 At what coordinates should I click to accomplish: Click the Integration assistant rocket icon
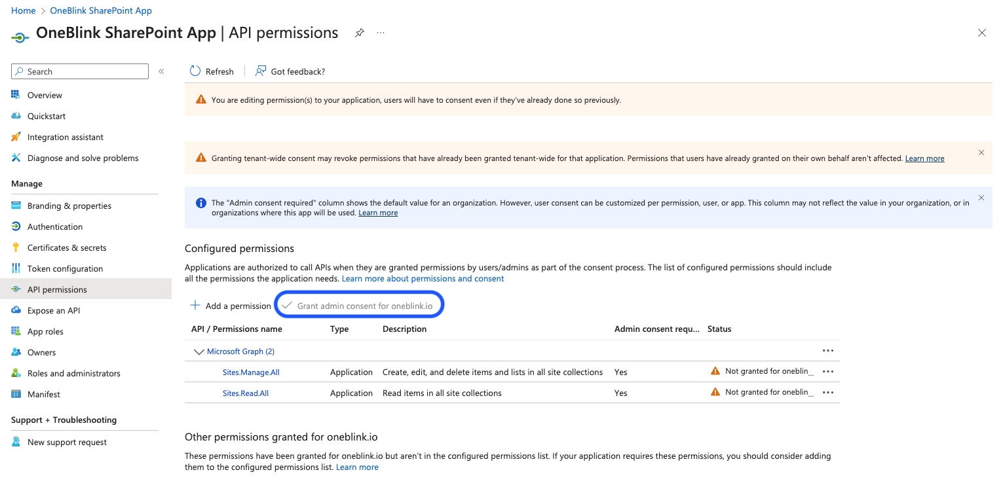pos(16,137)
